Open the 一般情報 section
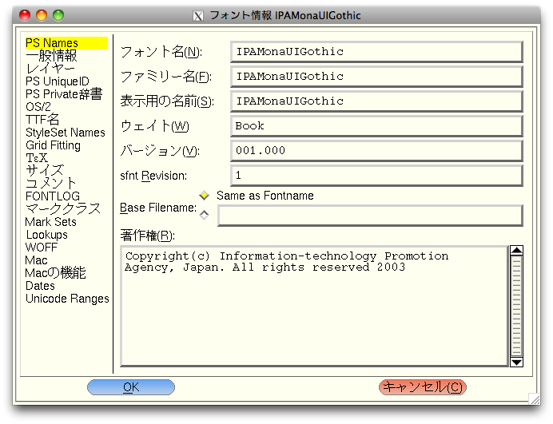553x424 pixels. pos(51,56)
